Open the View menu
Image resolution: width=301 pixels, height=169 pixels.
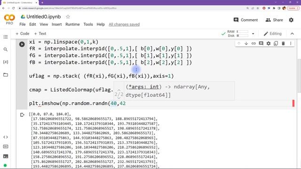[x=44, y=24]
